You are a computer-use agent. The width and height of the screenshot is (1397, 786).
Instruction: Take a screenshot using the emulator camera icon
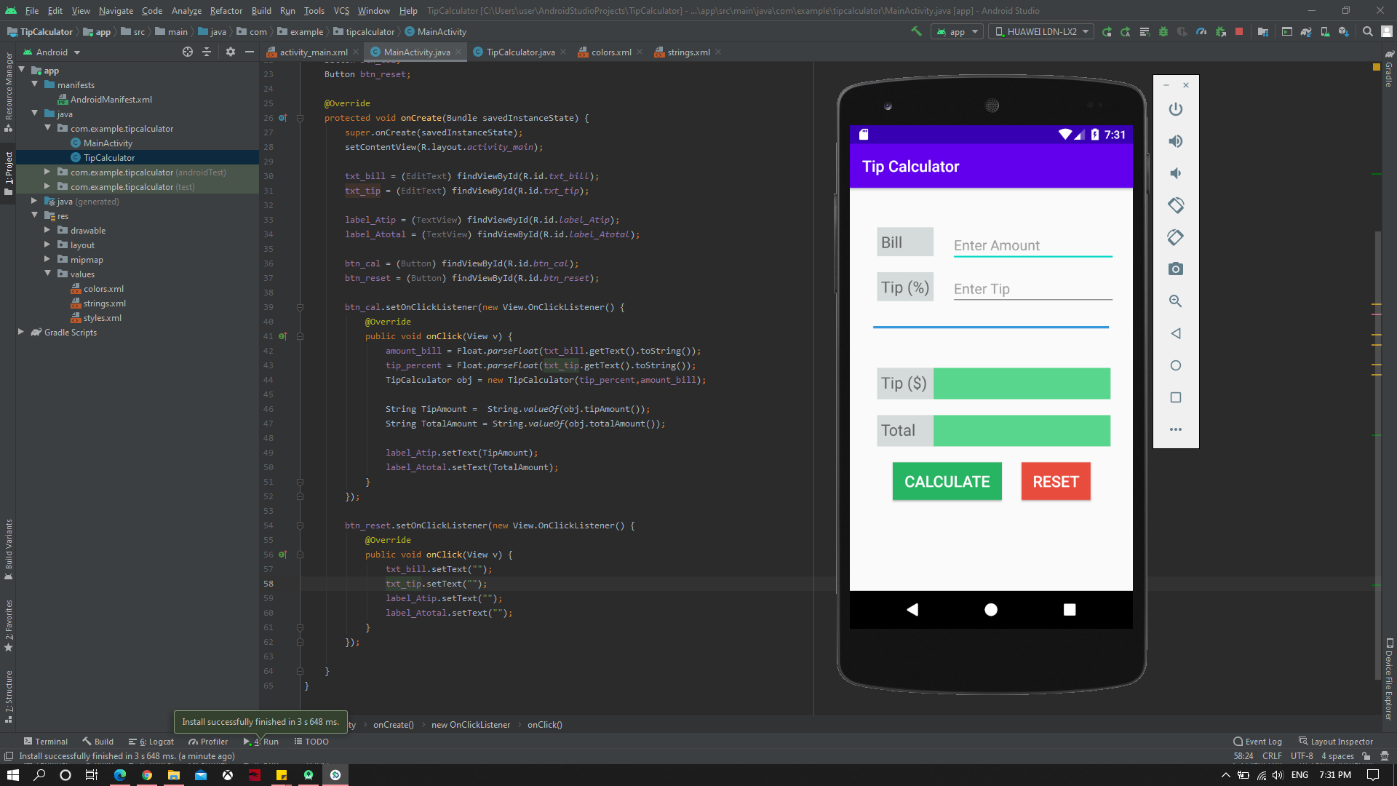tap(1176, 269)
